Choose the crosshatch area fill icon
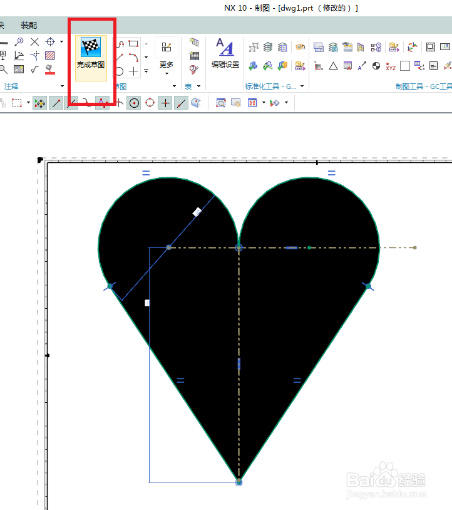The image size is (452, 510). click(x=49, y=56)
